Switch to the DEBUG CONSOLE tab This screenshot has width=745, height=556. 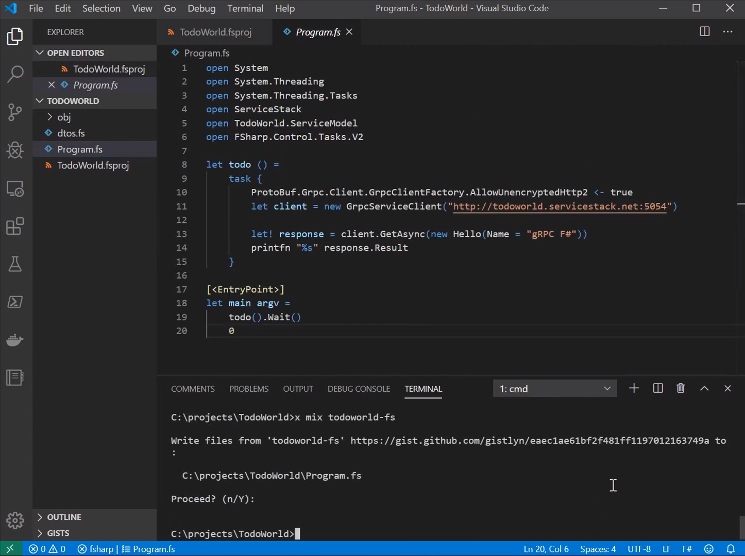pyautogui.click(x=359, y=389)
